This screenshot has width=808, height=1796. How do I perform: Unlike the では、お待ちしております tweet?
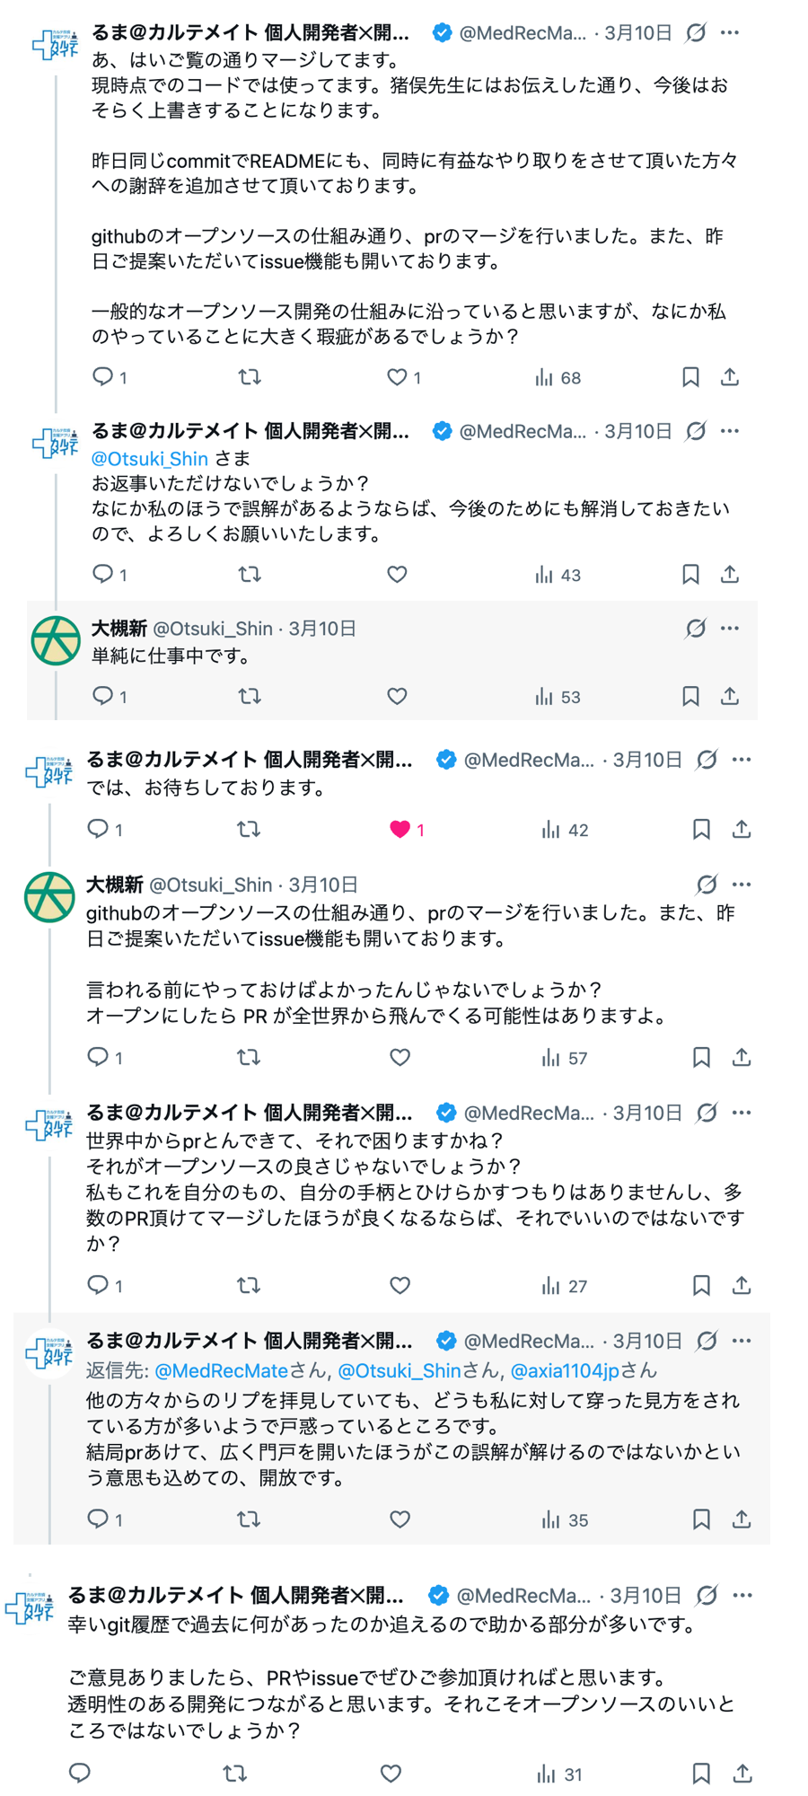tap(400, 829)
